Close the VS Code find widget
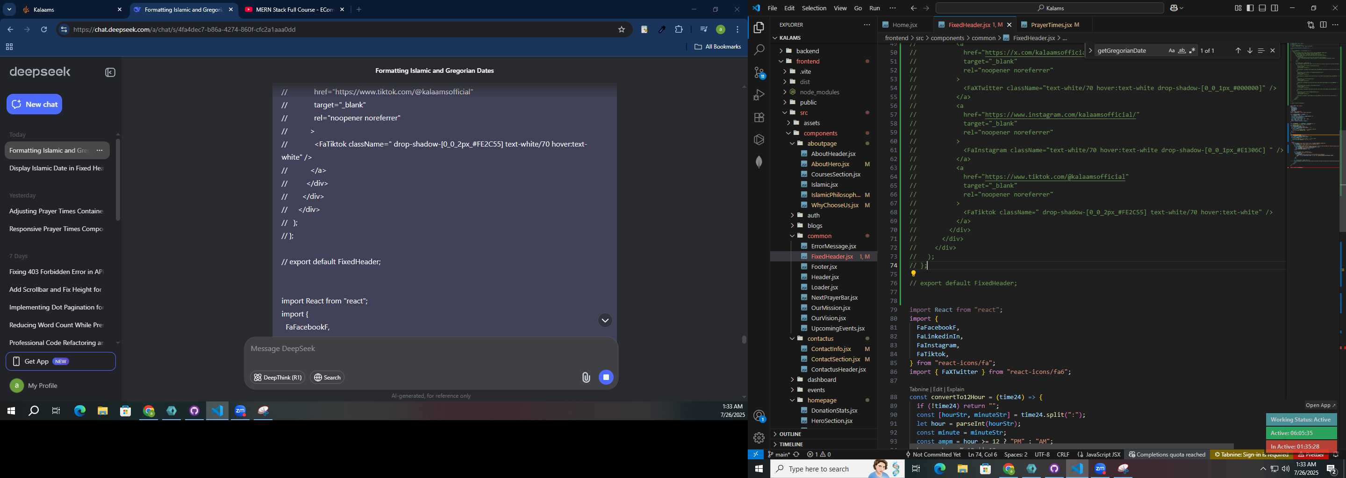1346x478 pixels. (x=1272, y=50)
